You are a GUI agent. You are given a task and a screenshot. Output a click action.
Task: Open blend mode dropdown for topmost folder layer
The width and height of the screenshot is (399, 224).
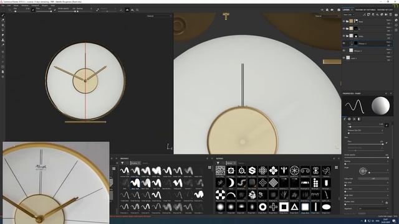(389, 20)
